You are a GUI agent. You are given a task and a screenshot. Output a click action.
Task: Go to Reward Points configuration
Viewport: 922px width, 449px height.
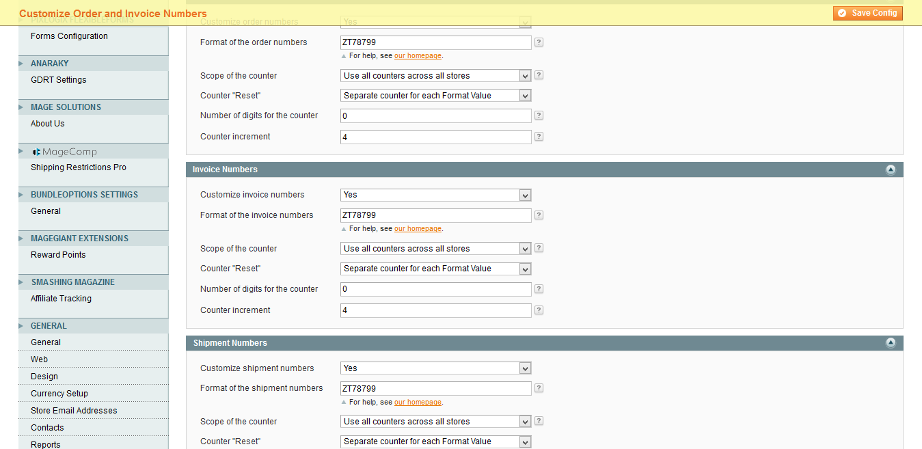[x=58, y=255]
